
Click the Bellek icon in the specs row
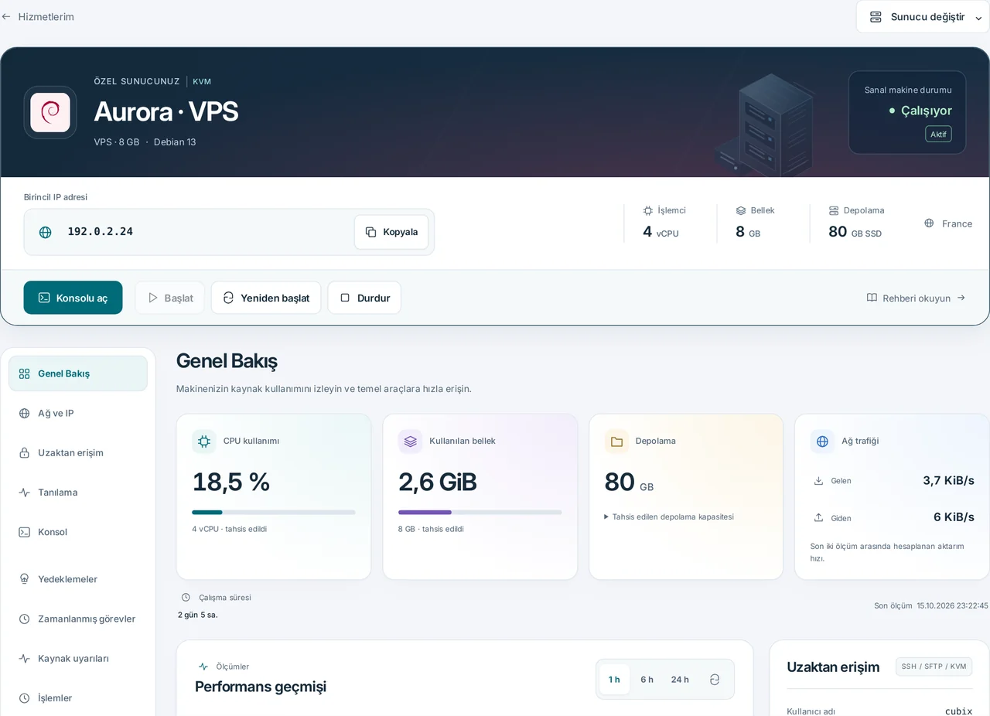741,210
